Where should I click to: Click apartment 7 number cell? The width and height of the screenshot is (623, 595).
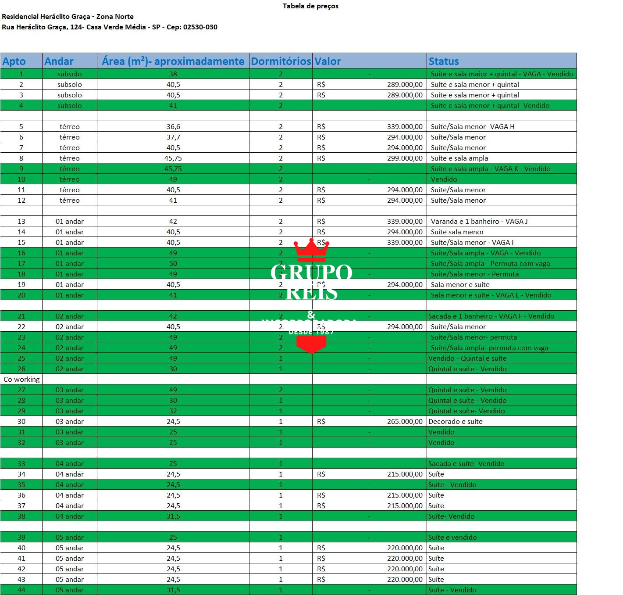point(21,148)
